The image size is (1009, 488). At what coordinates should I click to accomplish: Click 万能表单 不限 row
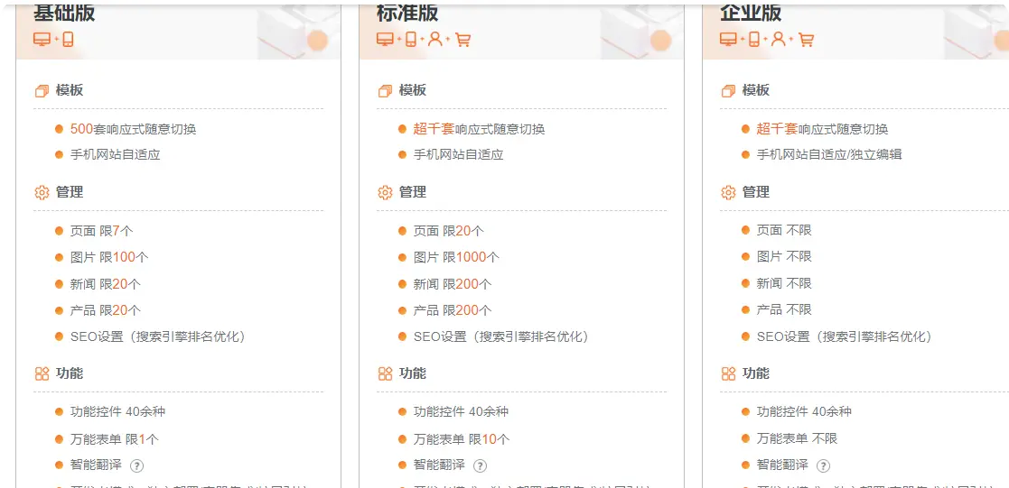(798, 439)
